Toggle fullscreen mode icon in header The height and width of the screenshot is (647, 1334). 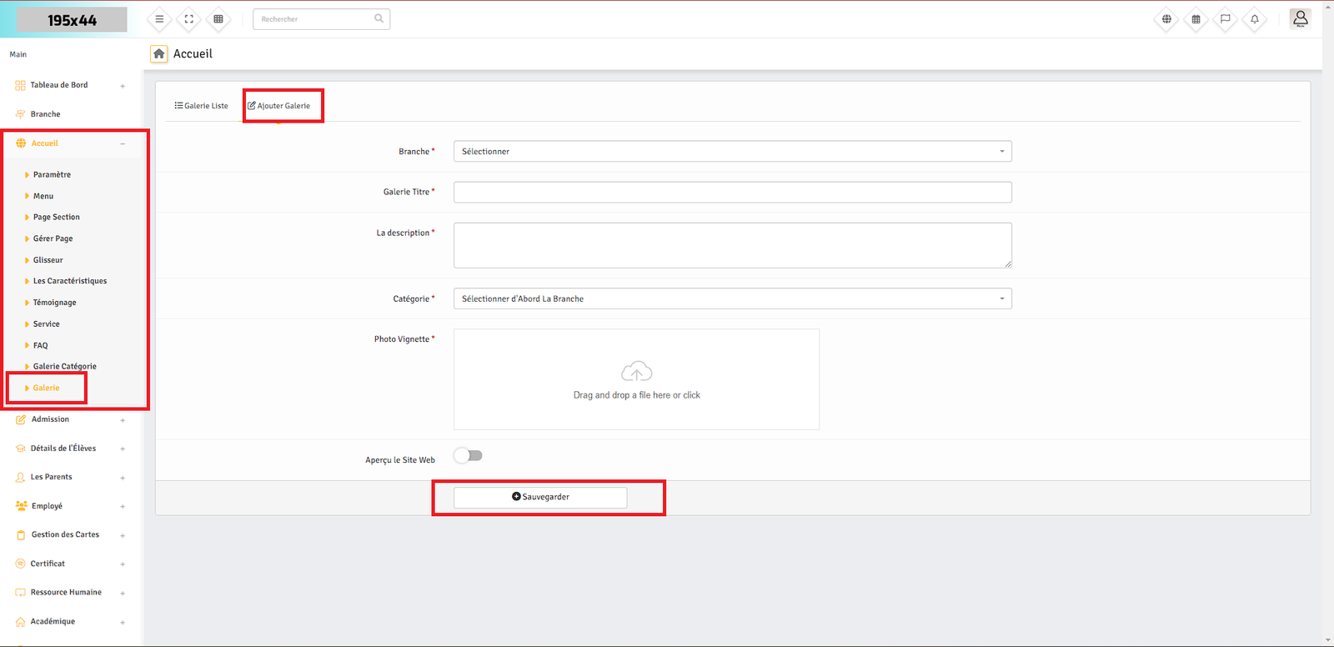(188, 19)
